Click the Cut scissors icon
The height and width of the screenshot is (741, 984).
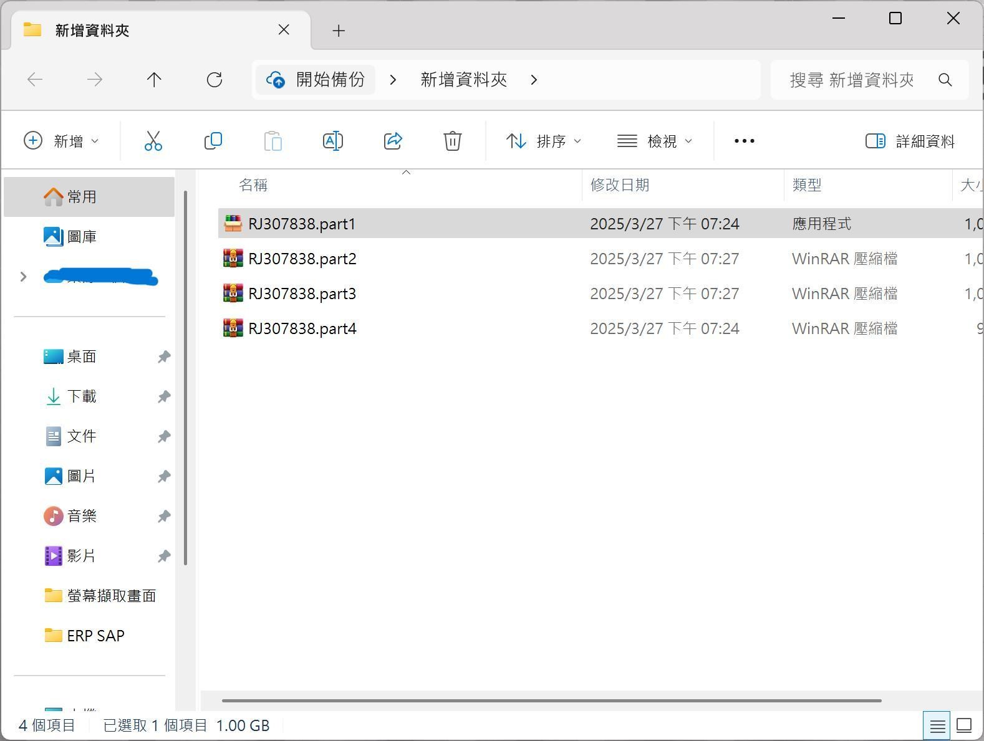tap(153, 141)
